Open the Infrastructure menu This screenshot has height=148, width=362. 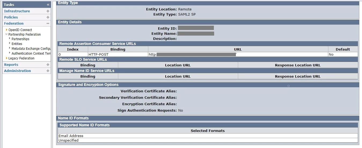tap(17, 11)
